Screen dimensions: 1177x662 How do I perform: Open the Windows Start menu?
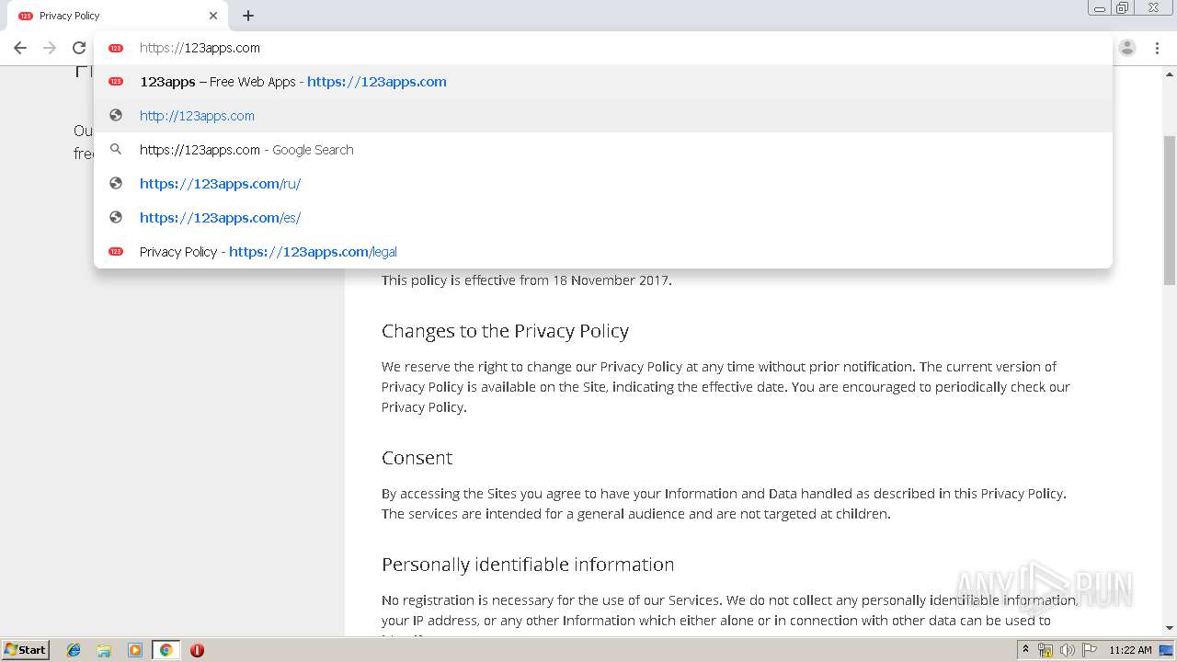[x=26, y=650]
